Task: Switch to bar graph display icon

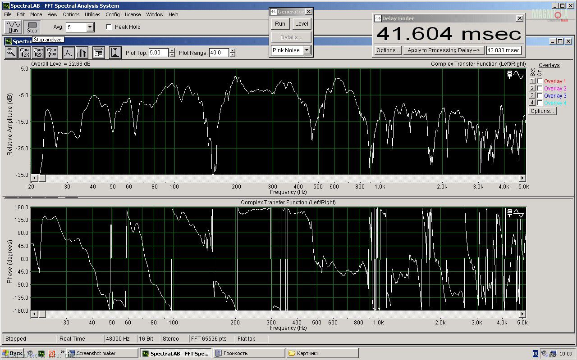Action: 82,53
